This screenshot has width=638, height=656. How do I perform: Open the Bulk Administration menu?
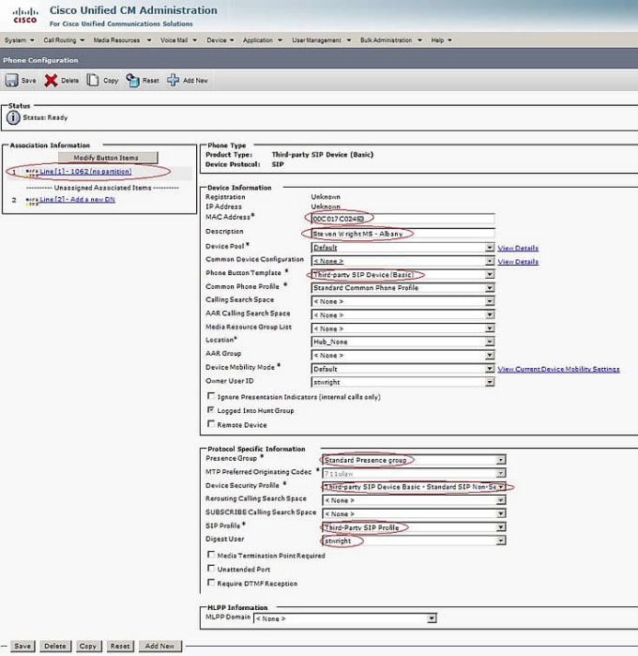click(x=390, y=40)
